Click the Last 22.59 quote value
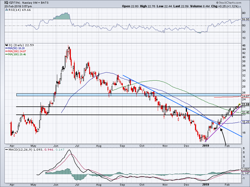Screen dimensions: 250x187 point(181,6)
